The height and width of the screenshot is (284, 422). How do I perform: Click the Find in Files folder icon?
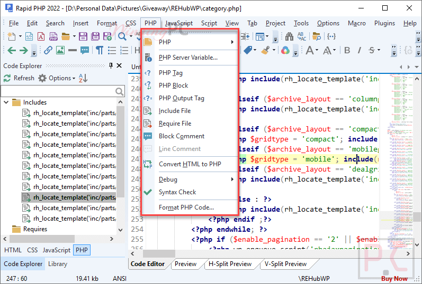pos(317,36)
